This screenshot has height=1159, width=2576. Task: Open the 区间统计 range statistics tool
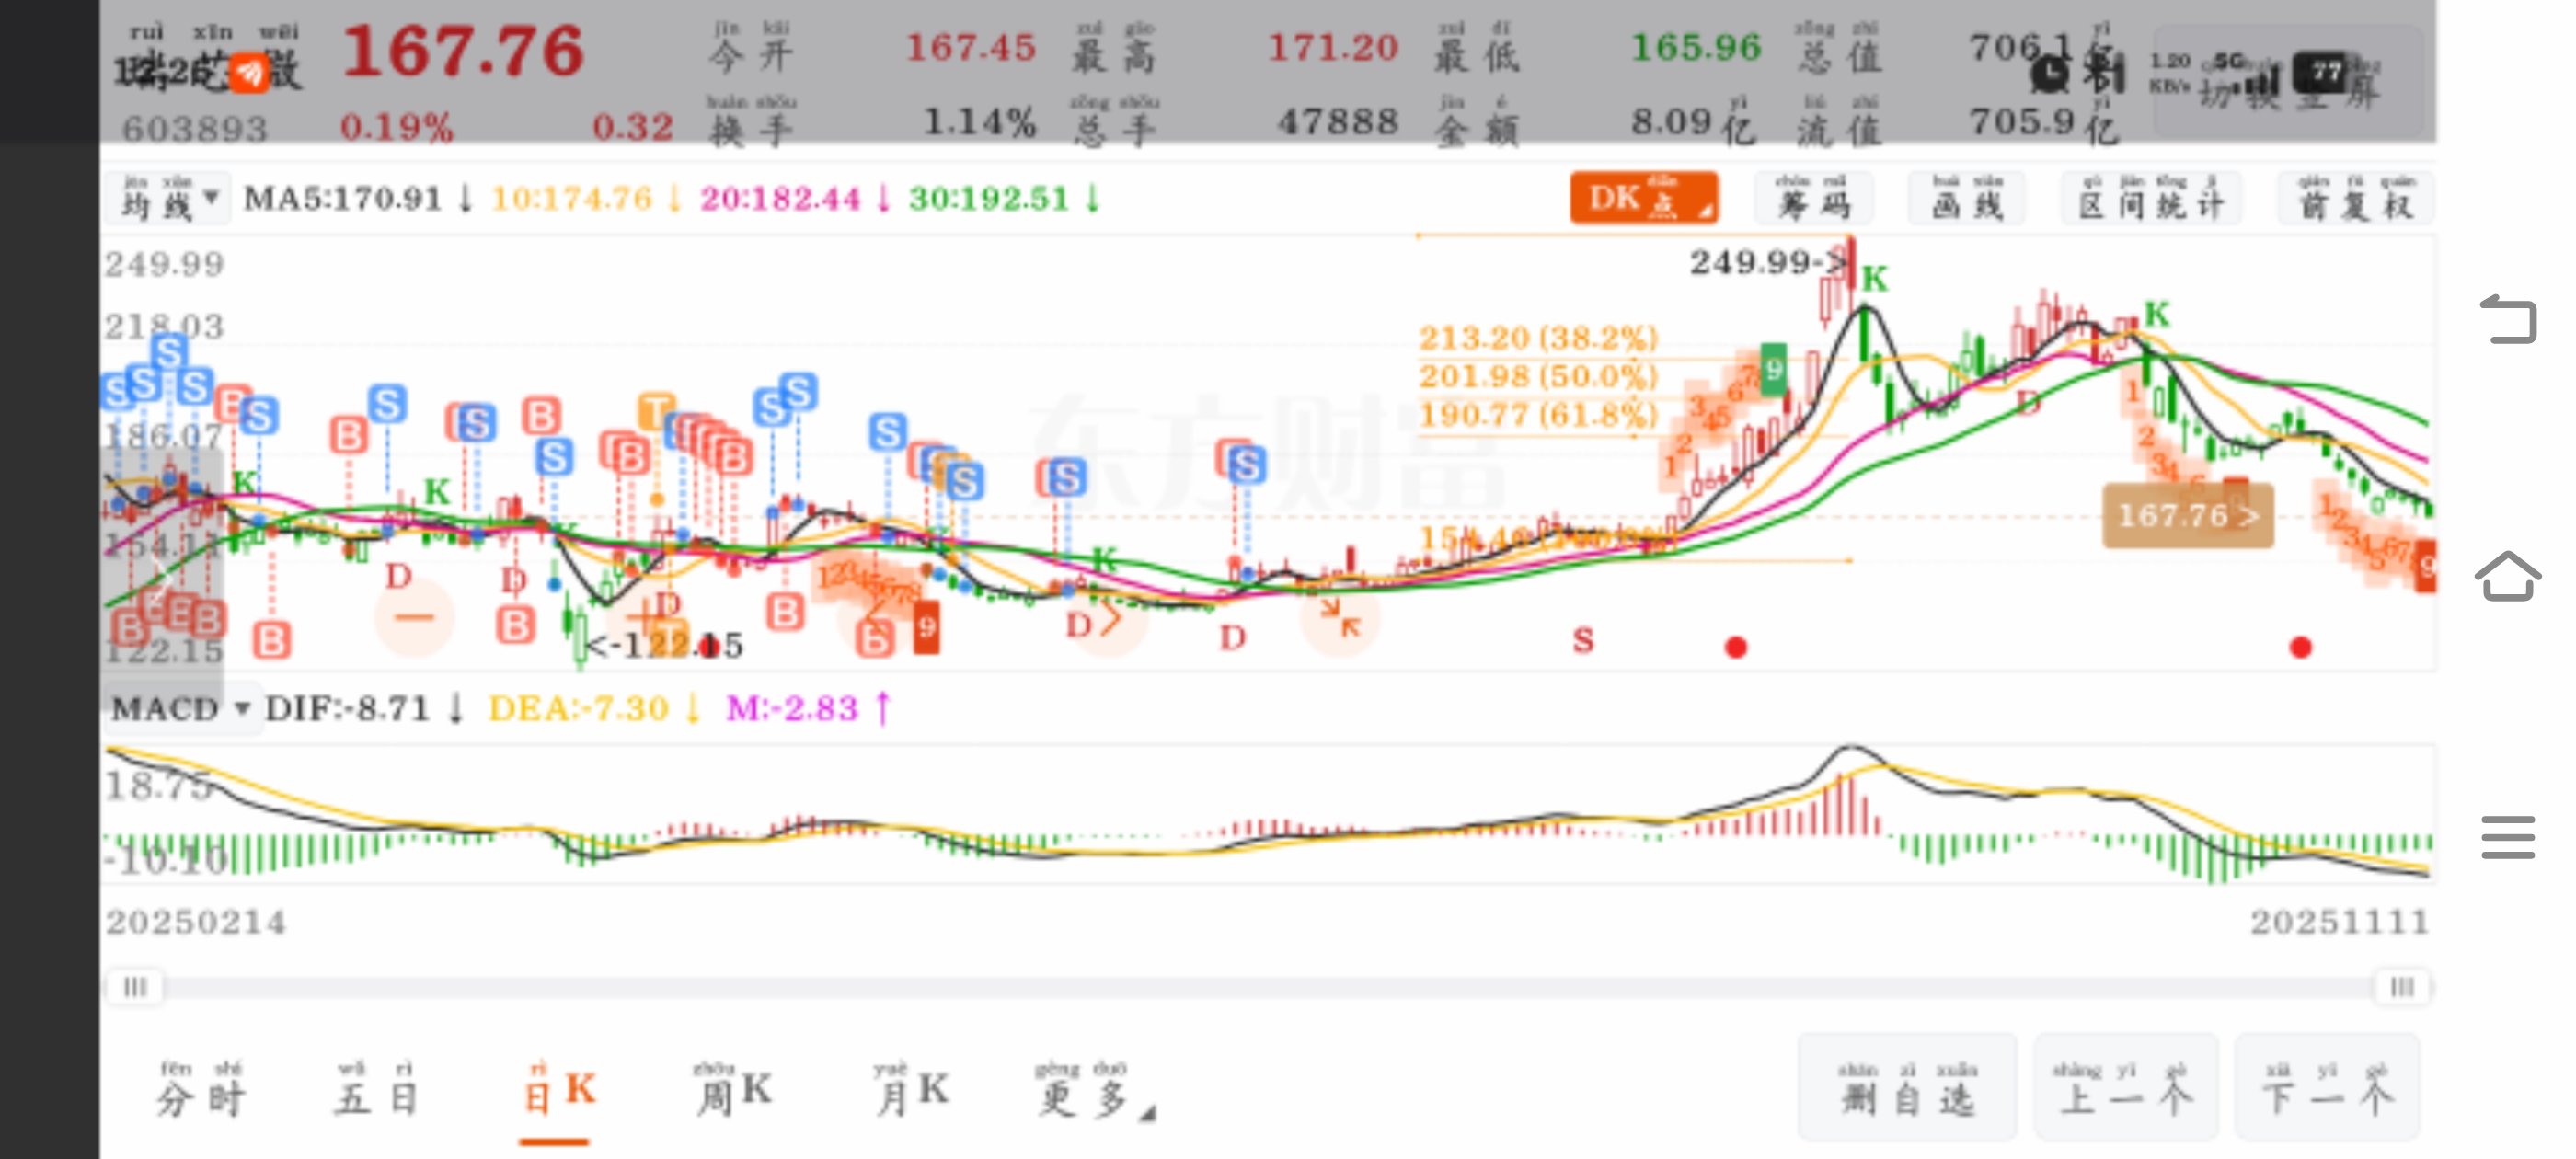pos(2152,198)
